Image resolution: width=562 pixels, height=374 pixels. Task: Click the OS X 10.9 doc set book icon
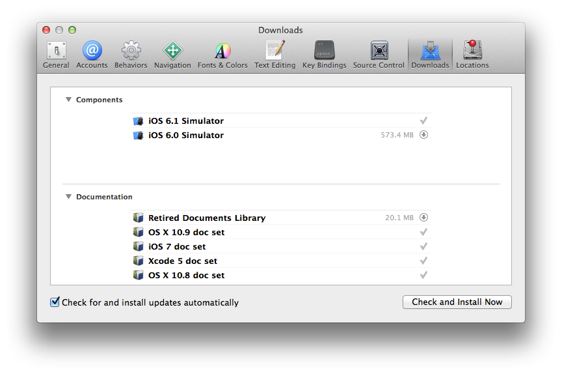click(x=138, y=232)
